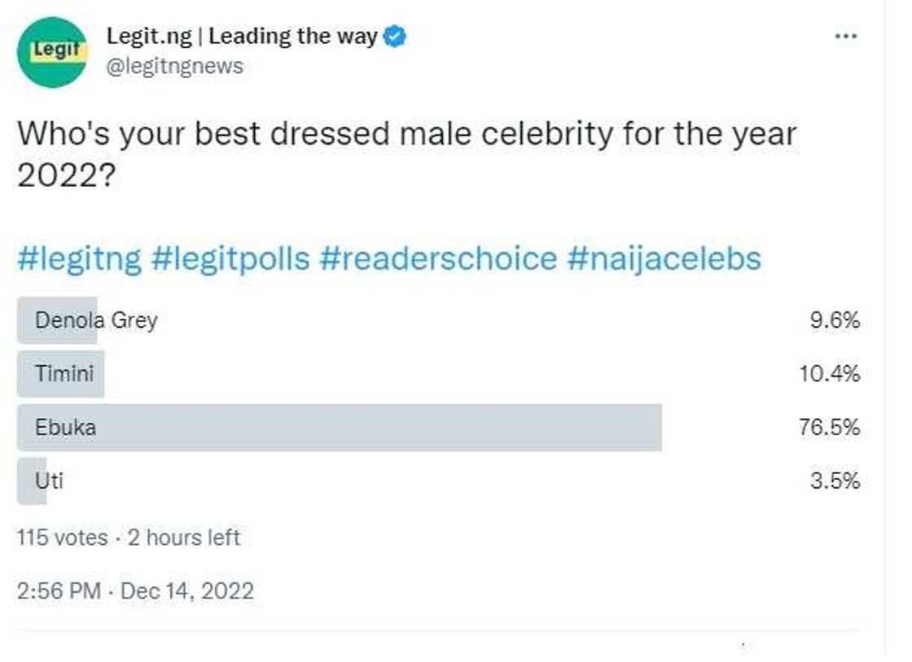Viewport: 912px width, 662px height.
Task: Select the Denola Grey poll option
Action: [x=96, y=320]
